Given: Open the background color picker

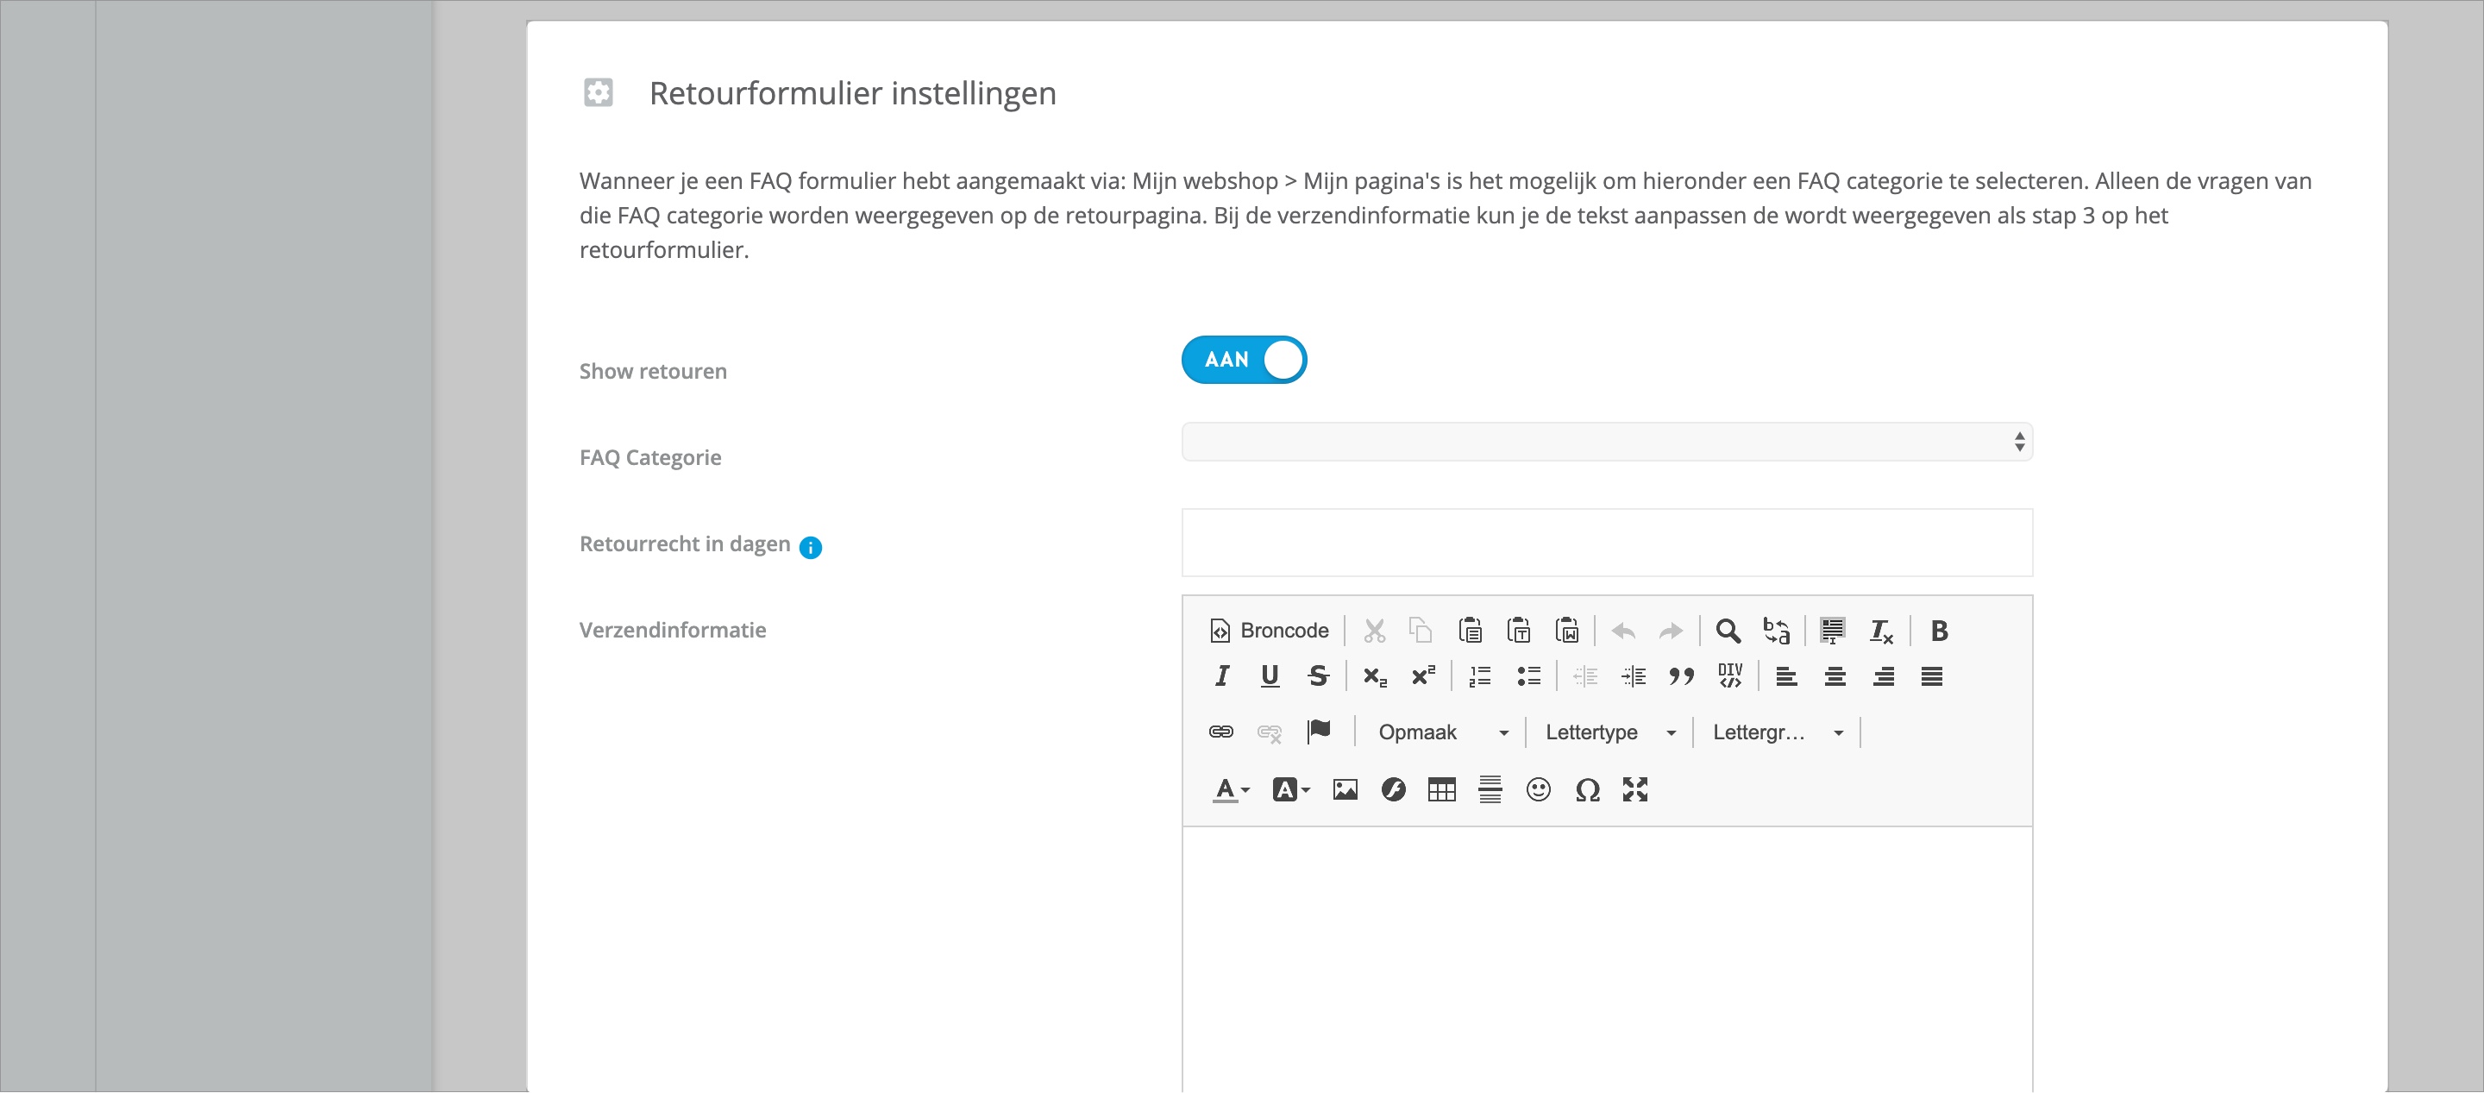Looking at the screenshot, I should [x=1290, y=790].
